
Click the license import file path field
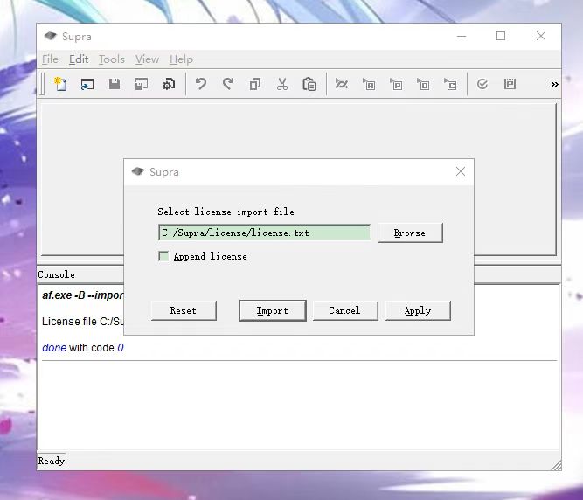[x=264, y=233]
